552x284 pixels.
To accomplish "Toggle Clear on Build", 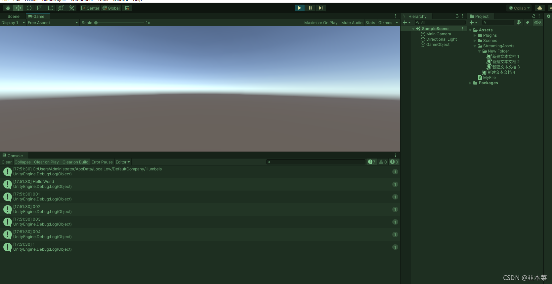I will click(75, 162).
